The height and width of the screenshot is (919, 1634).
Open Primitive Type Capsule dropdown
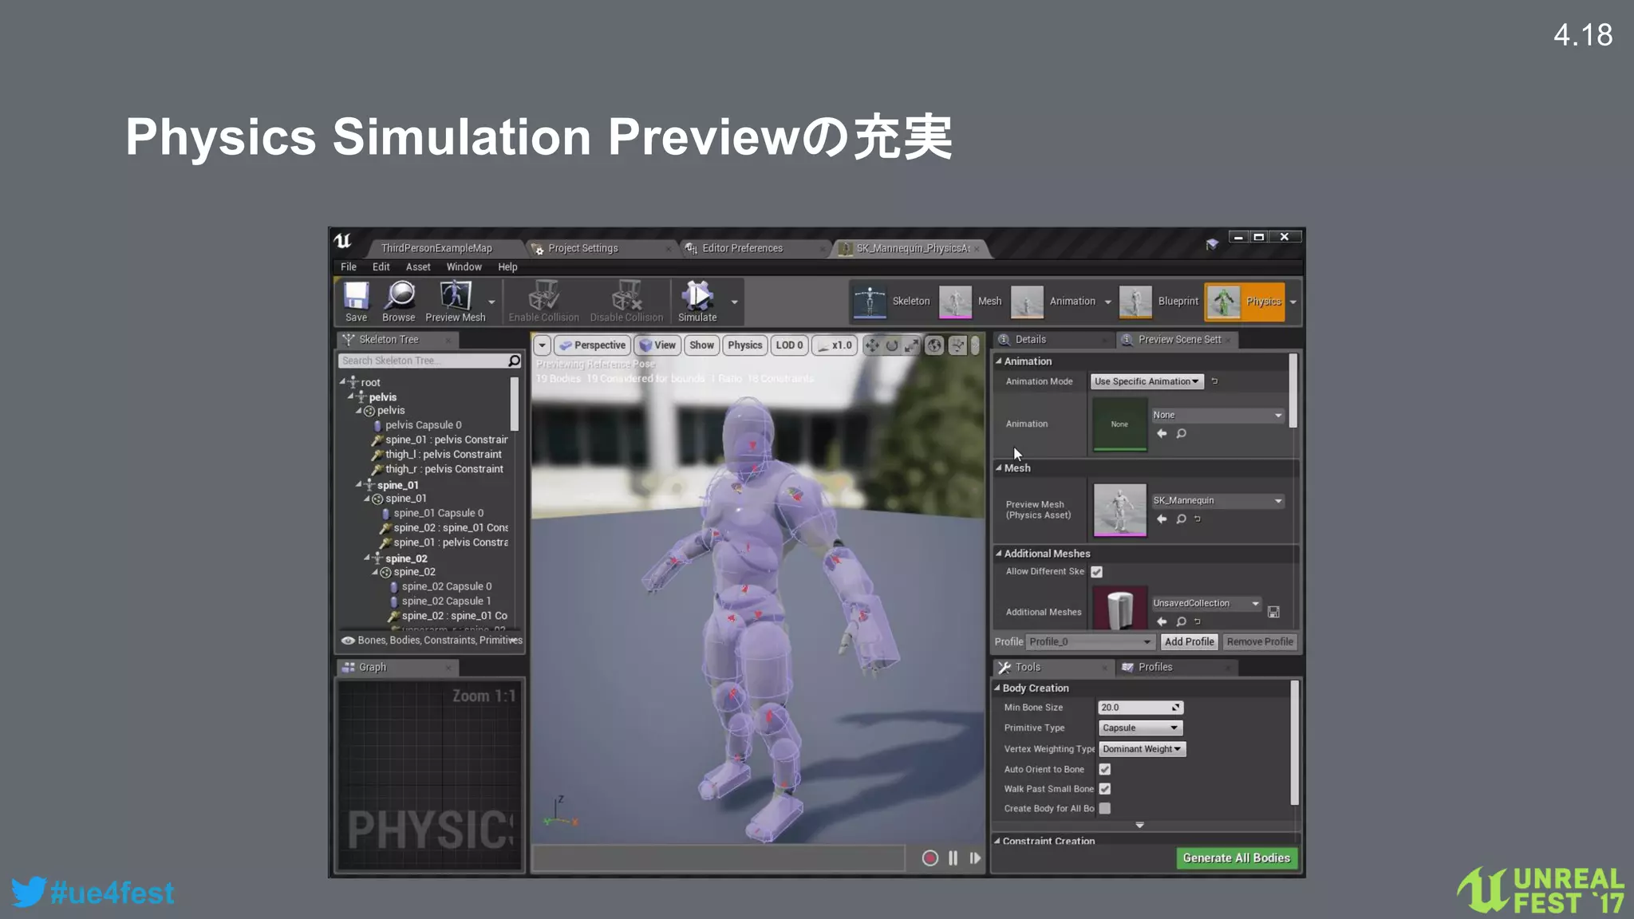click(1140, 728)
